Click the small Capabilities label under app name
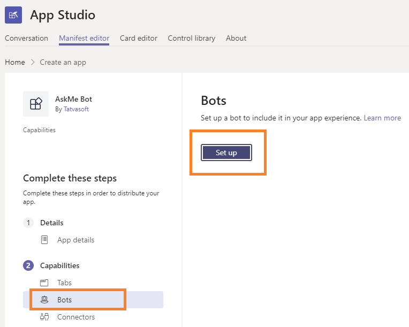This screenshot has width=409, height=327. 40,130
